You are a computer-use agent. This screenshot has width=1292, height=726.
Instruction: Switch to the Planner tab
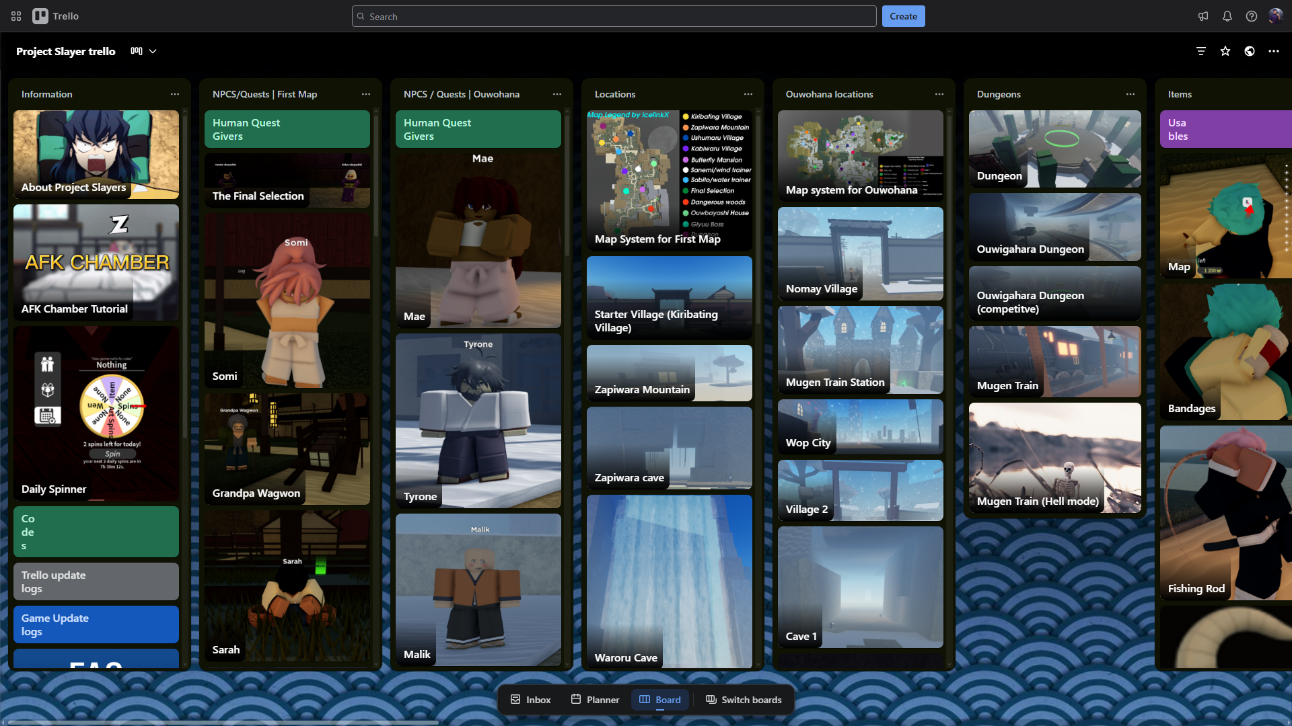(x=595, y=700)
